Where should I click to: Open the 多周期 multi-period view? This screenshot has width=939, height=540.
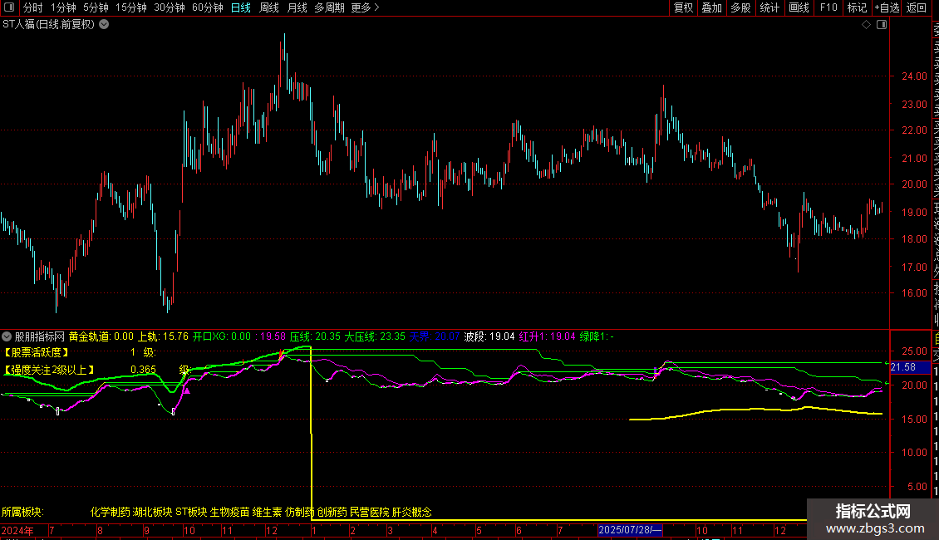pyautogui.click(x=329, y=7)
